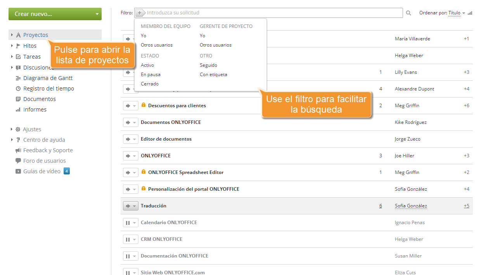The image size is (481, 275).
Task: Click manager name Alexandre Dupont
Action: tap(414, 89)
